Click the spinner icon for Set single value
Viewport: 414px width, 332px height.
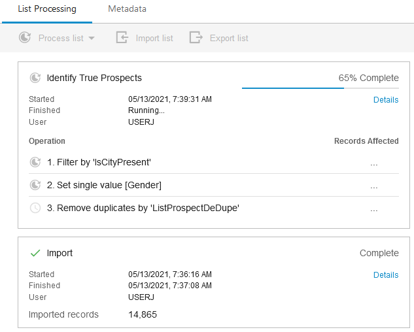tap(35, 185)
